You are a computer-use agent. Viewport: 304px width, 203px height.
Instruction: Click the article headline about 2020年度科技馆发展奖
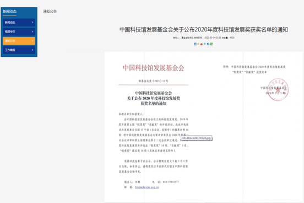point(204,30)
